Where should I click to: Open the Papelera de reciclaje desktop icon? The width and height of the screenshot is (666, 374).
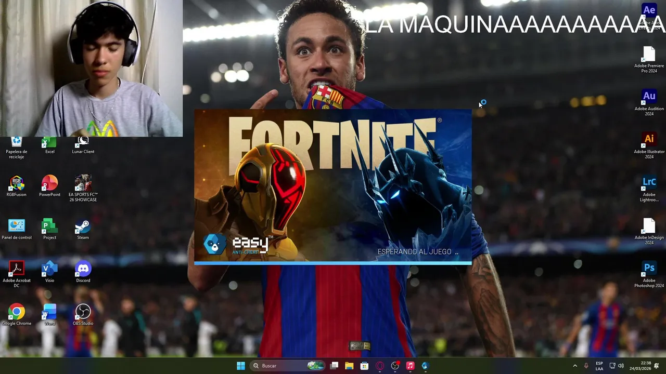click(17, 148)
